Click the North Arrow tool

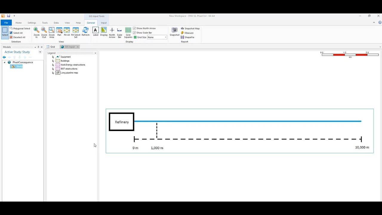112,32
